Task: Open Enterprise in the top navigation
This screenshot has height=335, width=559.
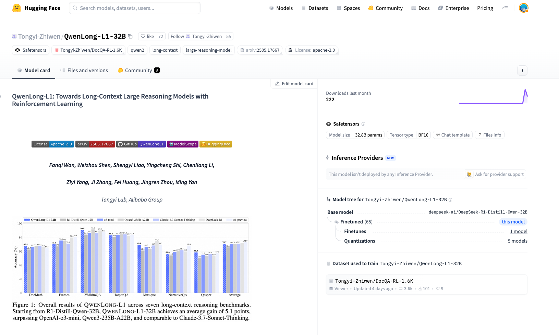Action: tap(453, 8)
